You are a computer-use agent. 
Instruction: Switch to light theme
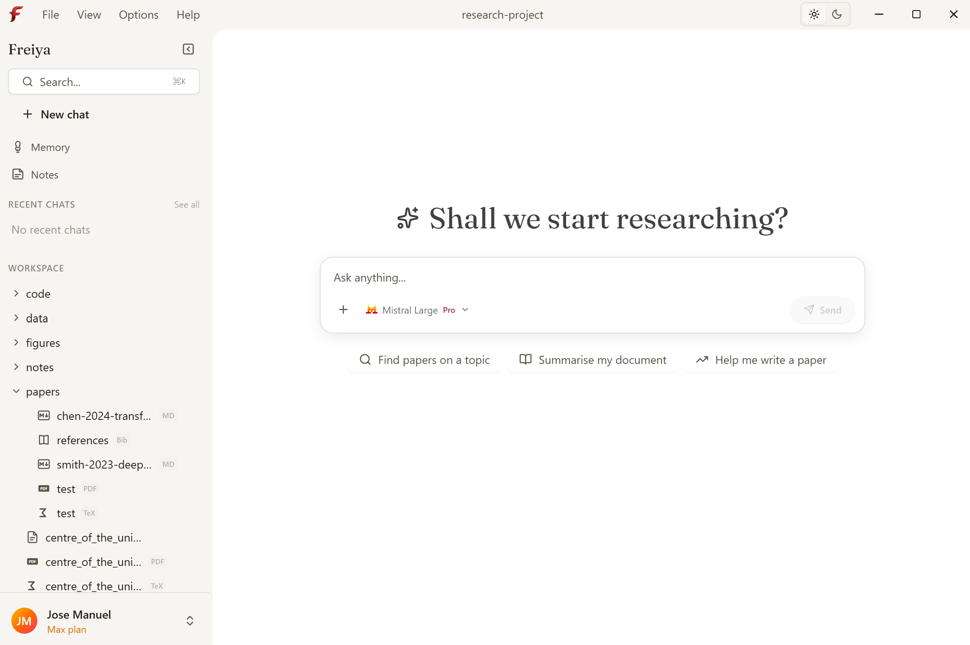coord(814,14)
